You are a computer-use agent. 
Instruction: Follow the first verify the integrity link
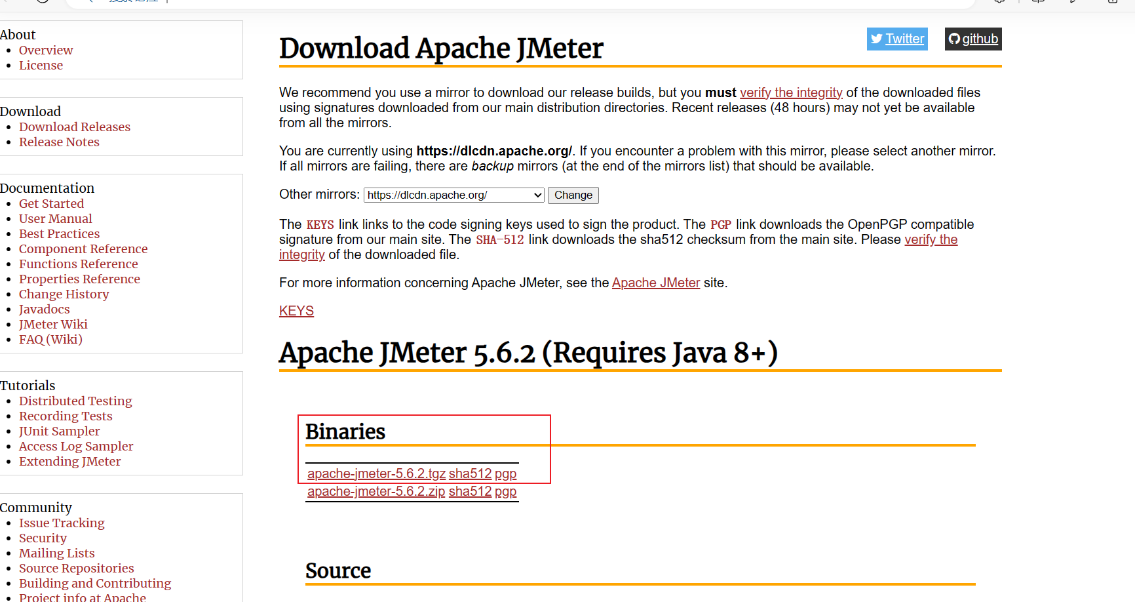click(791, 92)
